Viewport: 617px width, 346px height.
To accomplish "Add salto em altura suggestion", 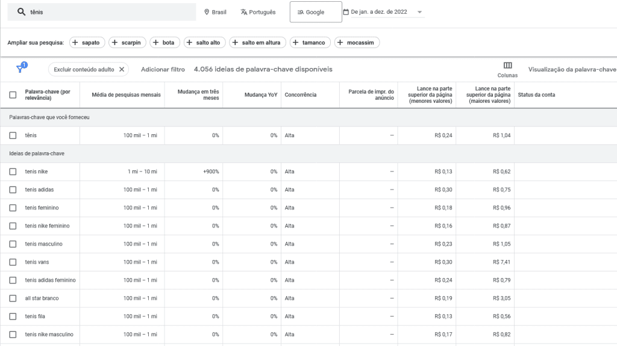I will coord(257,43).
